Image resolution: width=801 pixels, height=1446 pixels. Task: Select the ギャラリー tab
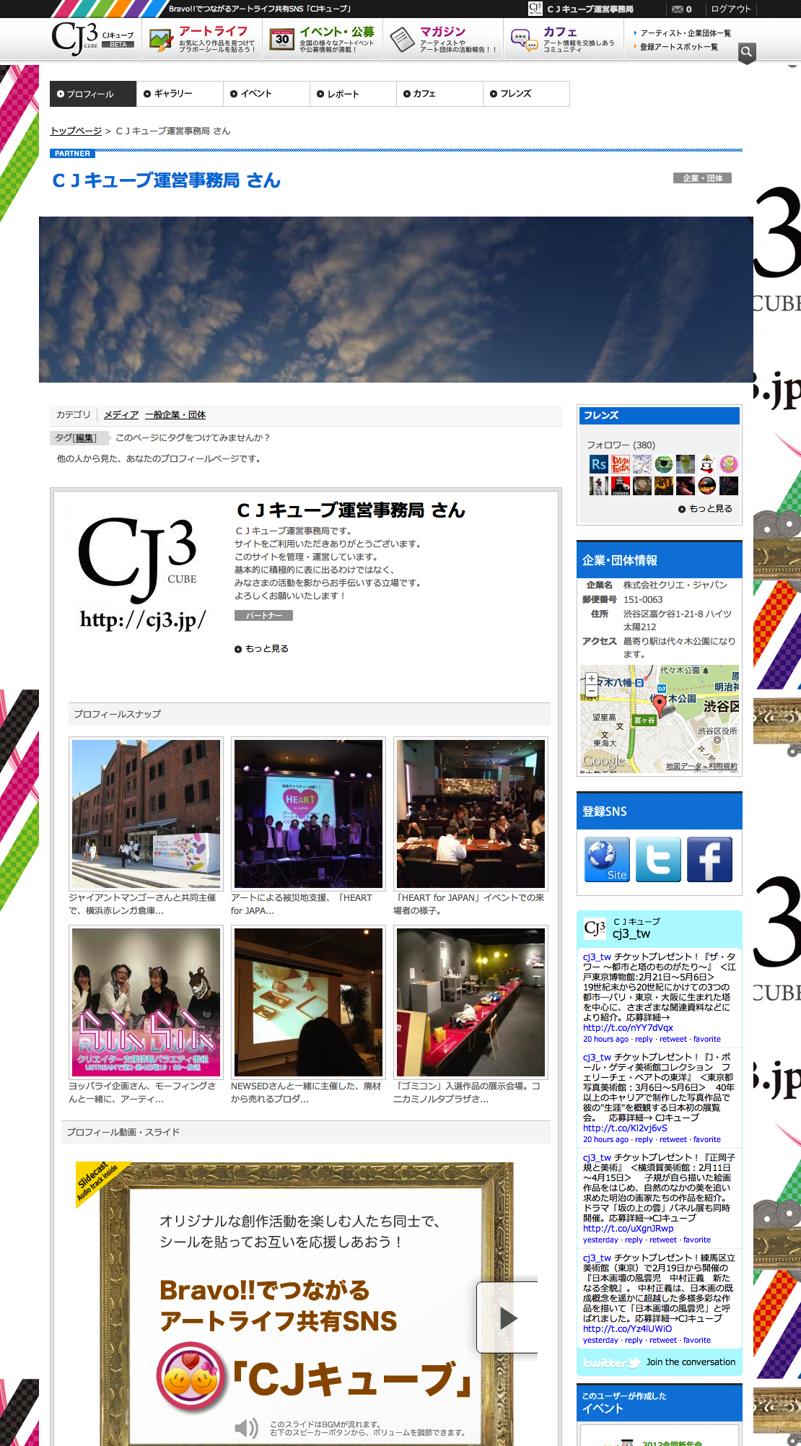point(180,94)
